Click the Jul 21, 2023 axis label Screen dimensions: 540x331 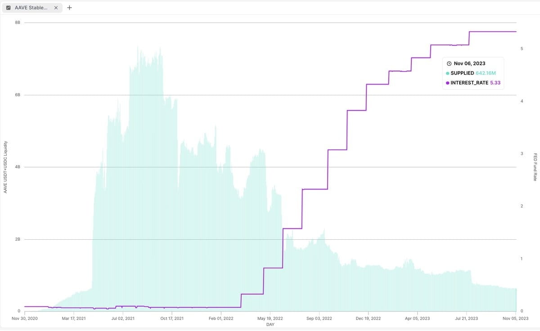click(x=466, y=318)
